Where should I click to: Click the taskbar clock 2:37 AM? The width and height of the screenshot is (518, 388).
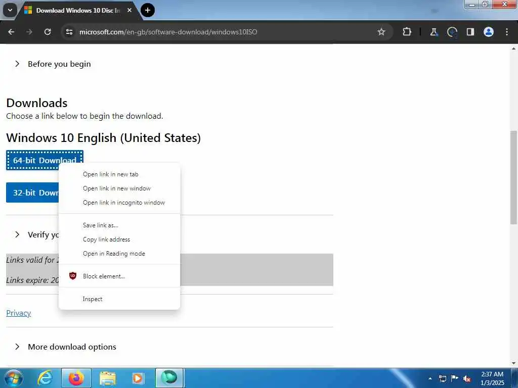tap(492, 374)
